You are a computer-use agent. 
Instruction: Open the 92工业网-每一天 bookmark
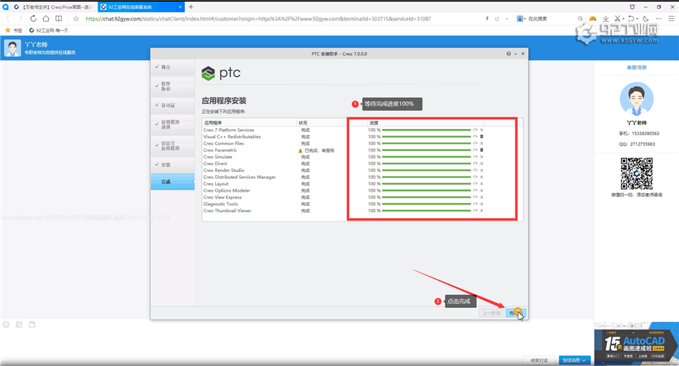point(49,30)
